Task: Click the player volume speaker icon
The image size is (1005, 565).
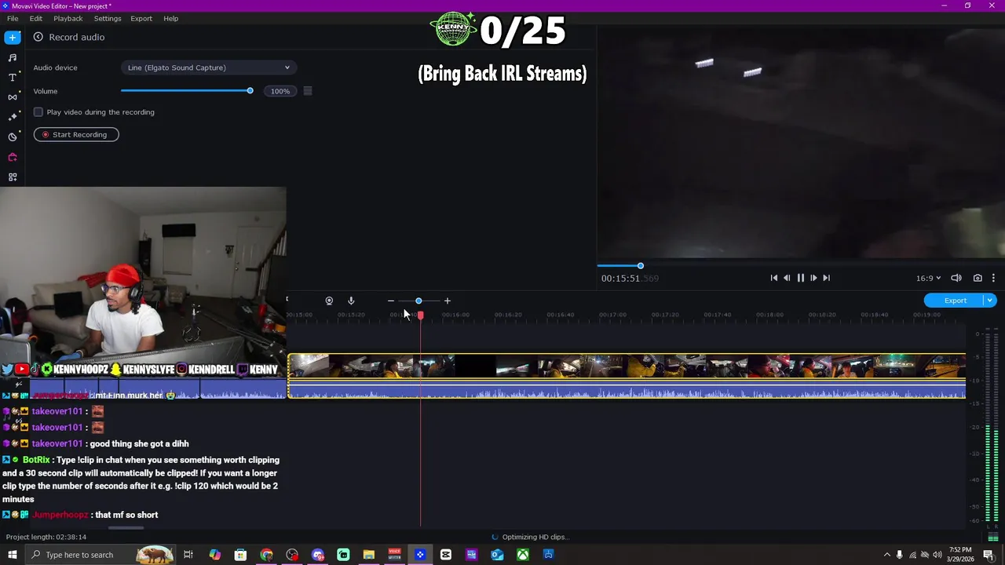Action: click(x=956, y=278)
